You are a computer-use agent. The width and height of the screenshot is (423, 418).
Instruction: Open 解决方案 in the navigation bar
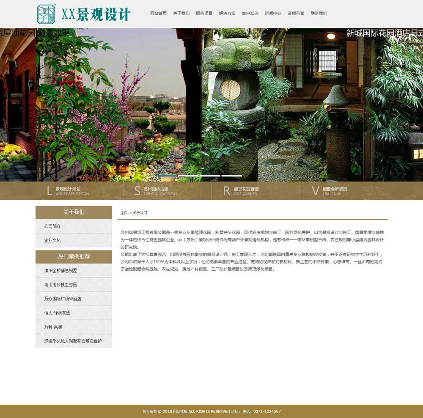(227, 14)
